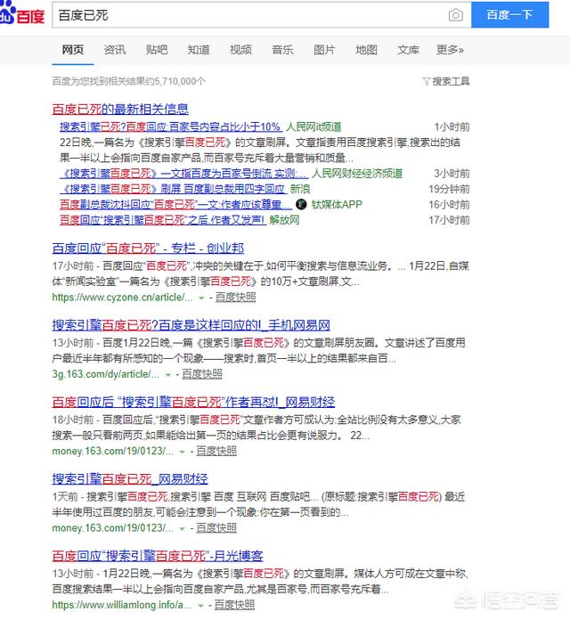Viewport: 570px width, 620px height.
Task: Open news link 一文指百度为百家号倒流 实测
Action: click(183, 173)
